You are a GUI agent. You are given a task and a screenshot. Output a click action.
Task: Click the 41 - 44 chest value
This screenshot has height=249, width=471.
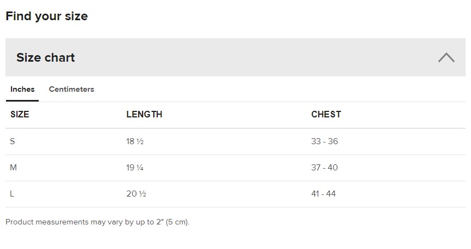[x=324, y=194]
